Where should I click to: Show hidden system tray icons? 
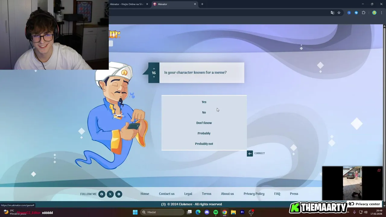click(348, 212)
